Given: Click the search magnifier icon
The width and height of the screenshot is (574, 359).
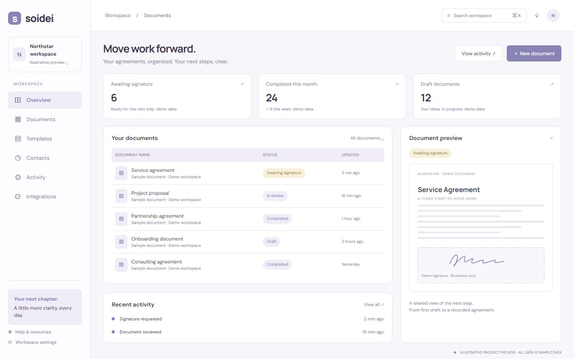Looking at the screenshot, I should (x=448, y=16).
